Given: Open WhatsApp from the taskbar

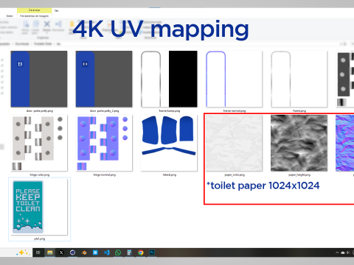Looking at the screenshot, I should click(x=118, y=252).
